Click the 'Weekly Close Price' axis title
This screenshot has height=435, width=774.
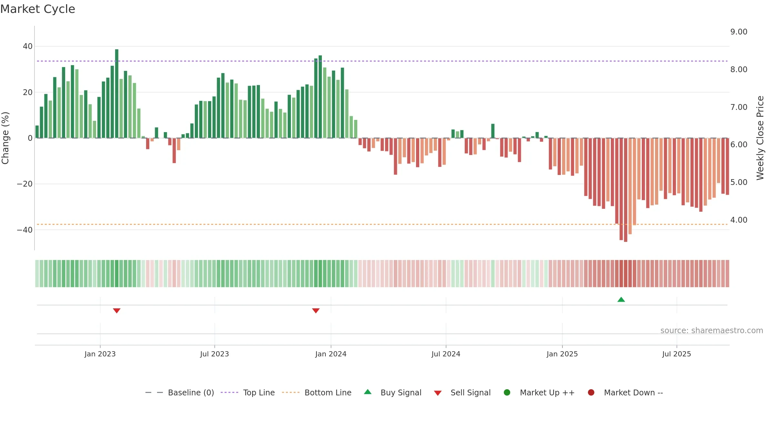click(x=760, y=138)
